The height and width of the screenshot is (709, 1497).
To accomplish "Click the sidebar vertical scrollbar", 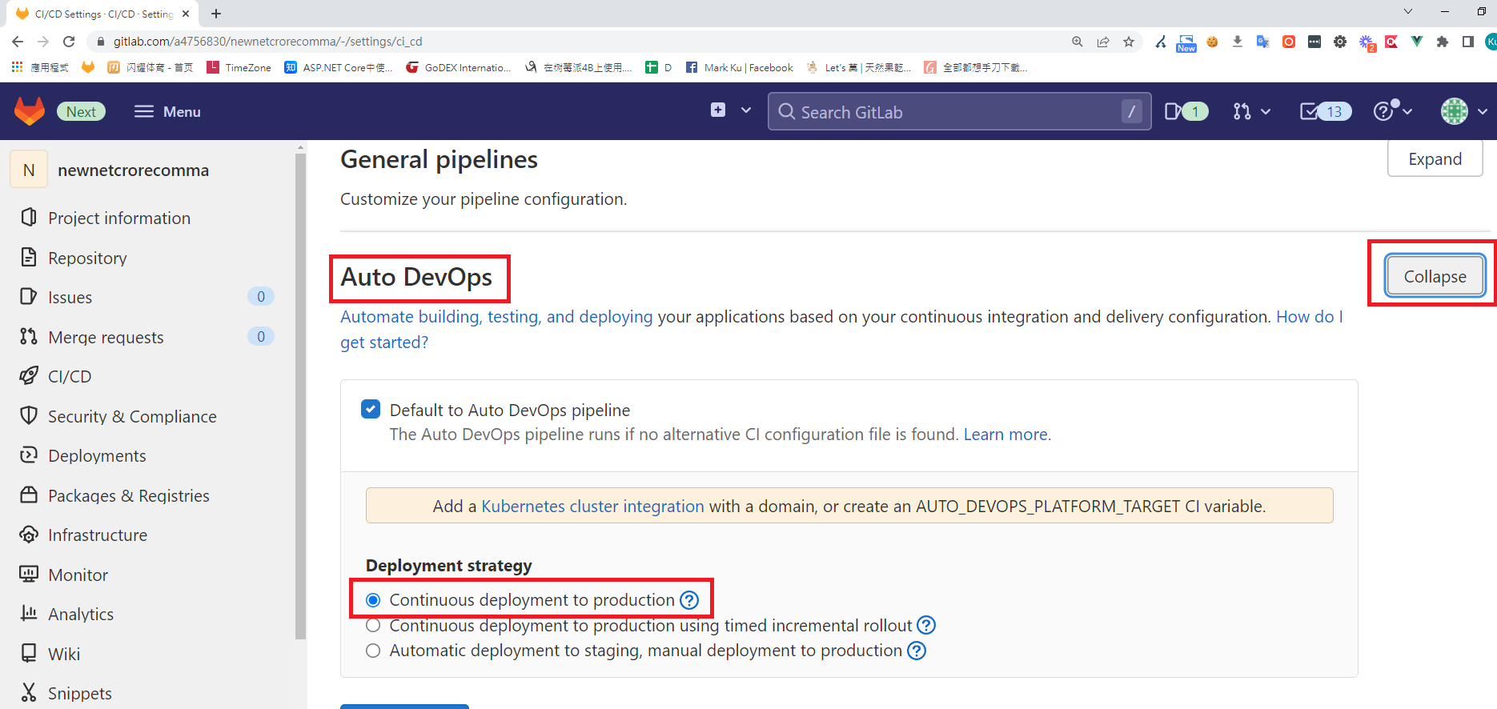I will 301,400.
